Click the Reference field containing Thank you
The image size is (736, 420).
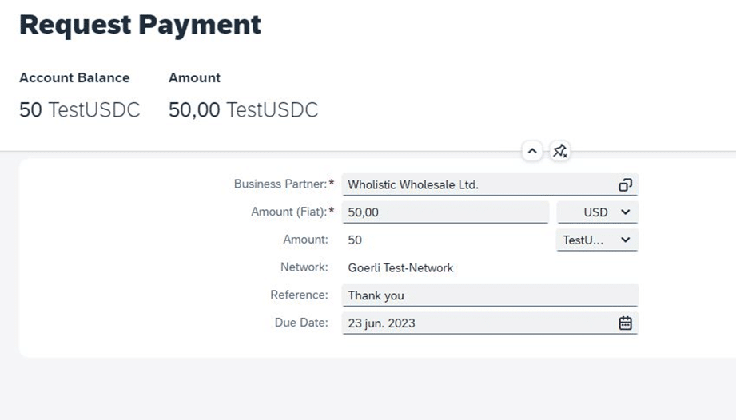click(490, 295)
